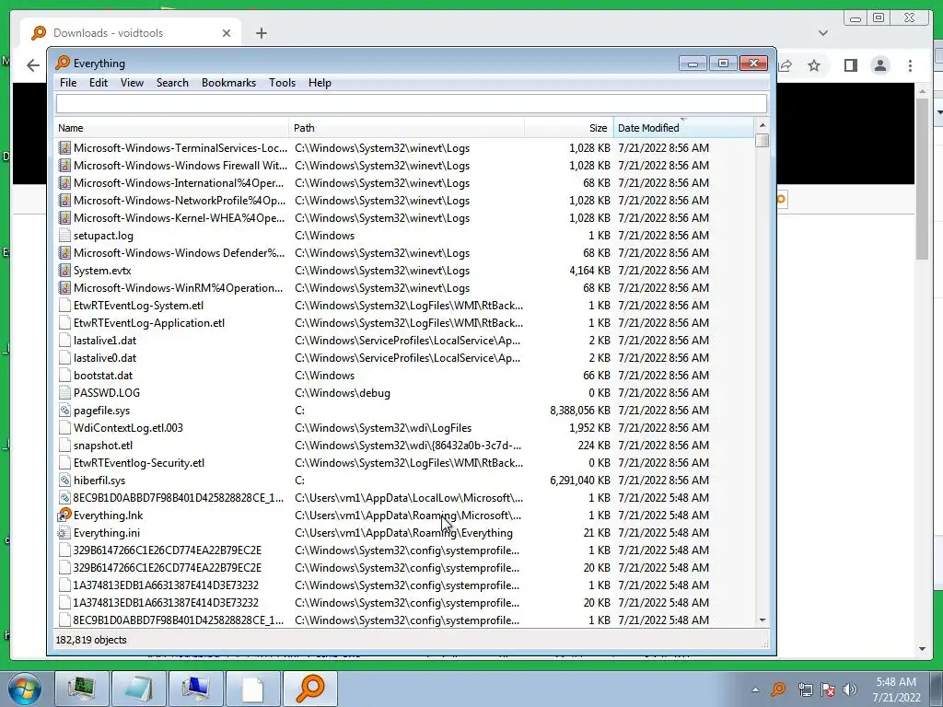This screenshot has height=707, width=943.
Task: Sort results by Date Modified column header
Action: tap(683, 128)
